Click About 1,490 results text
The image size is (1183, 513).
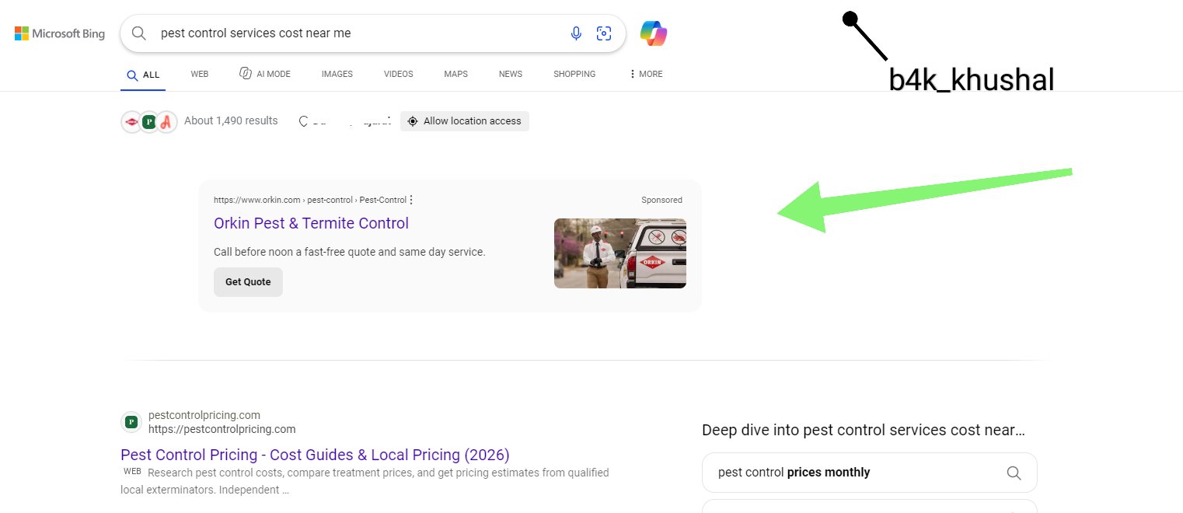pos(231,121)
